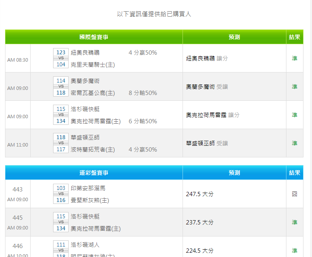312x257 pixels.
Task: Click score 115 in the 國際盤賽事 table
Action: pos(61,109)
